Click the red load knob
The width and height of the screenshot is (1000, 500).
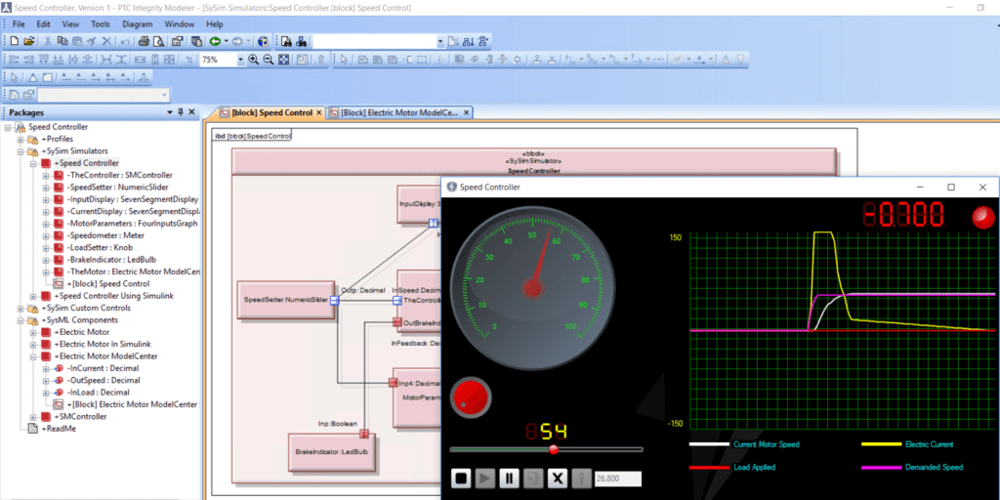pyautogui.click(x=471, y=398)
